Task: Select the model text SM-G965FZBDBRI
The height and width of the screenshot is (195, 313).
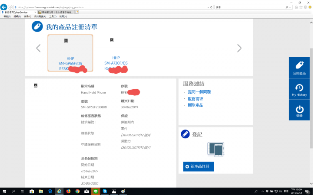Action: (94, 107)
